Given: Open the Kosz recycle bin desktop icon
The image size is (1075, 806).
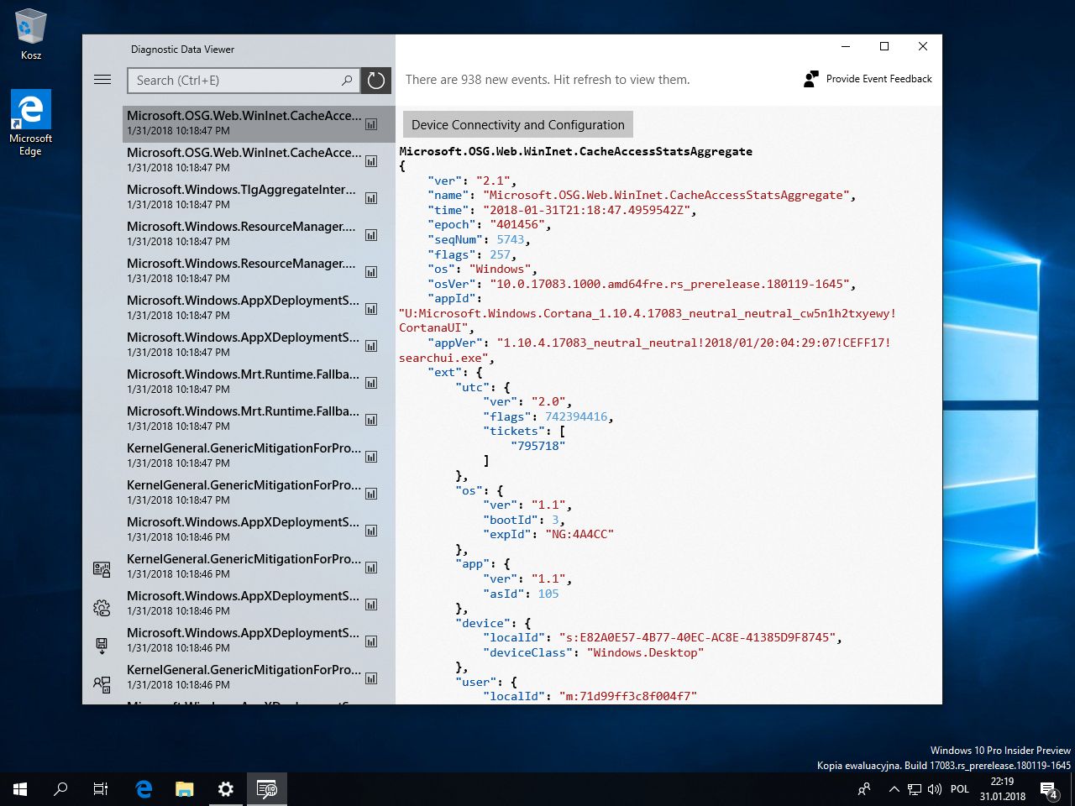Looking at the screenshot, I should (x=31, y=34).
